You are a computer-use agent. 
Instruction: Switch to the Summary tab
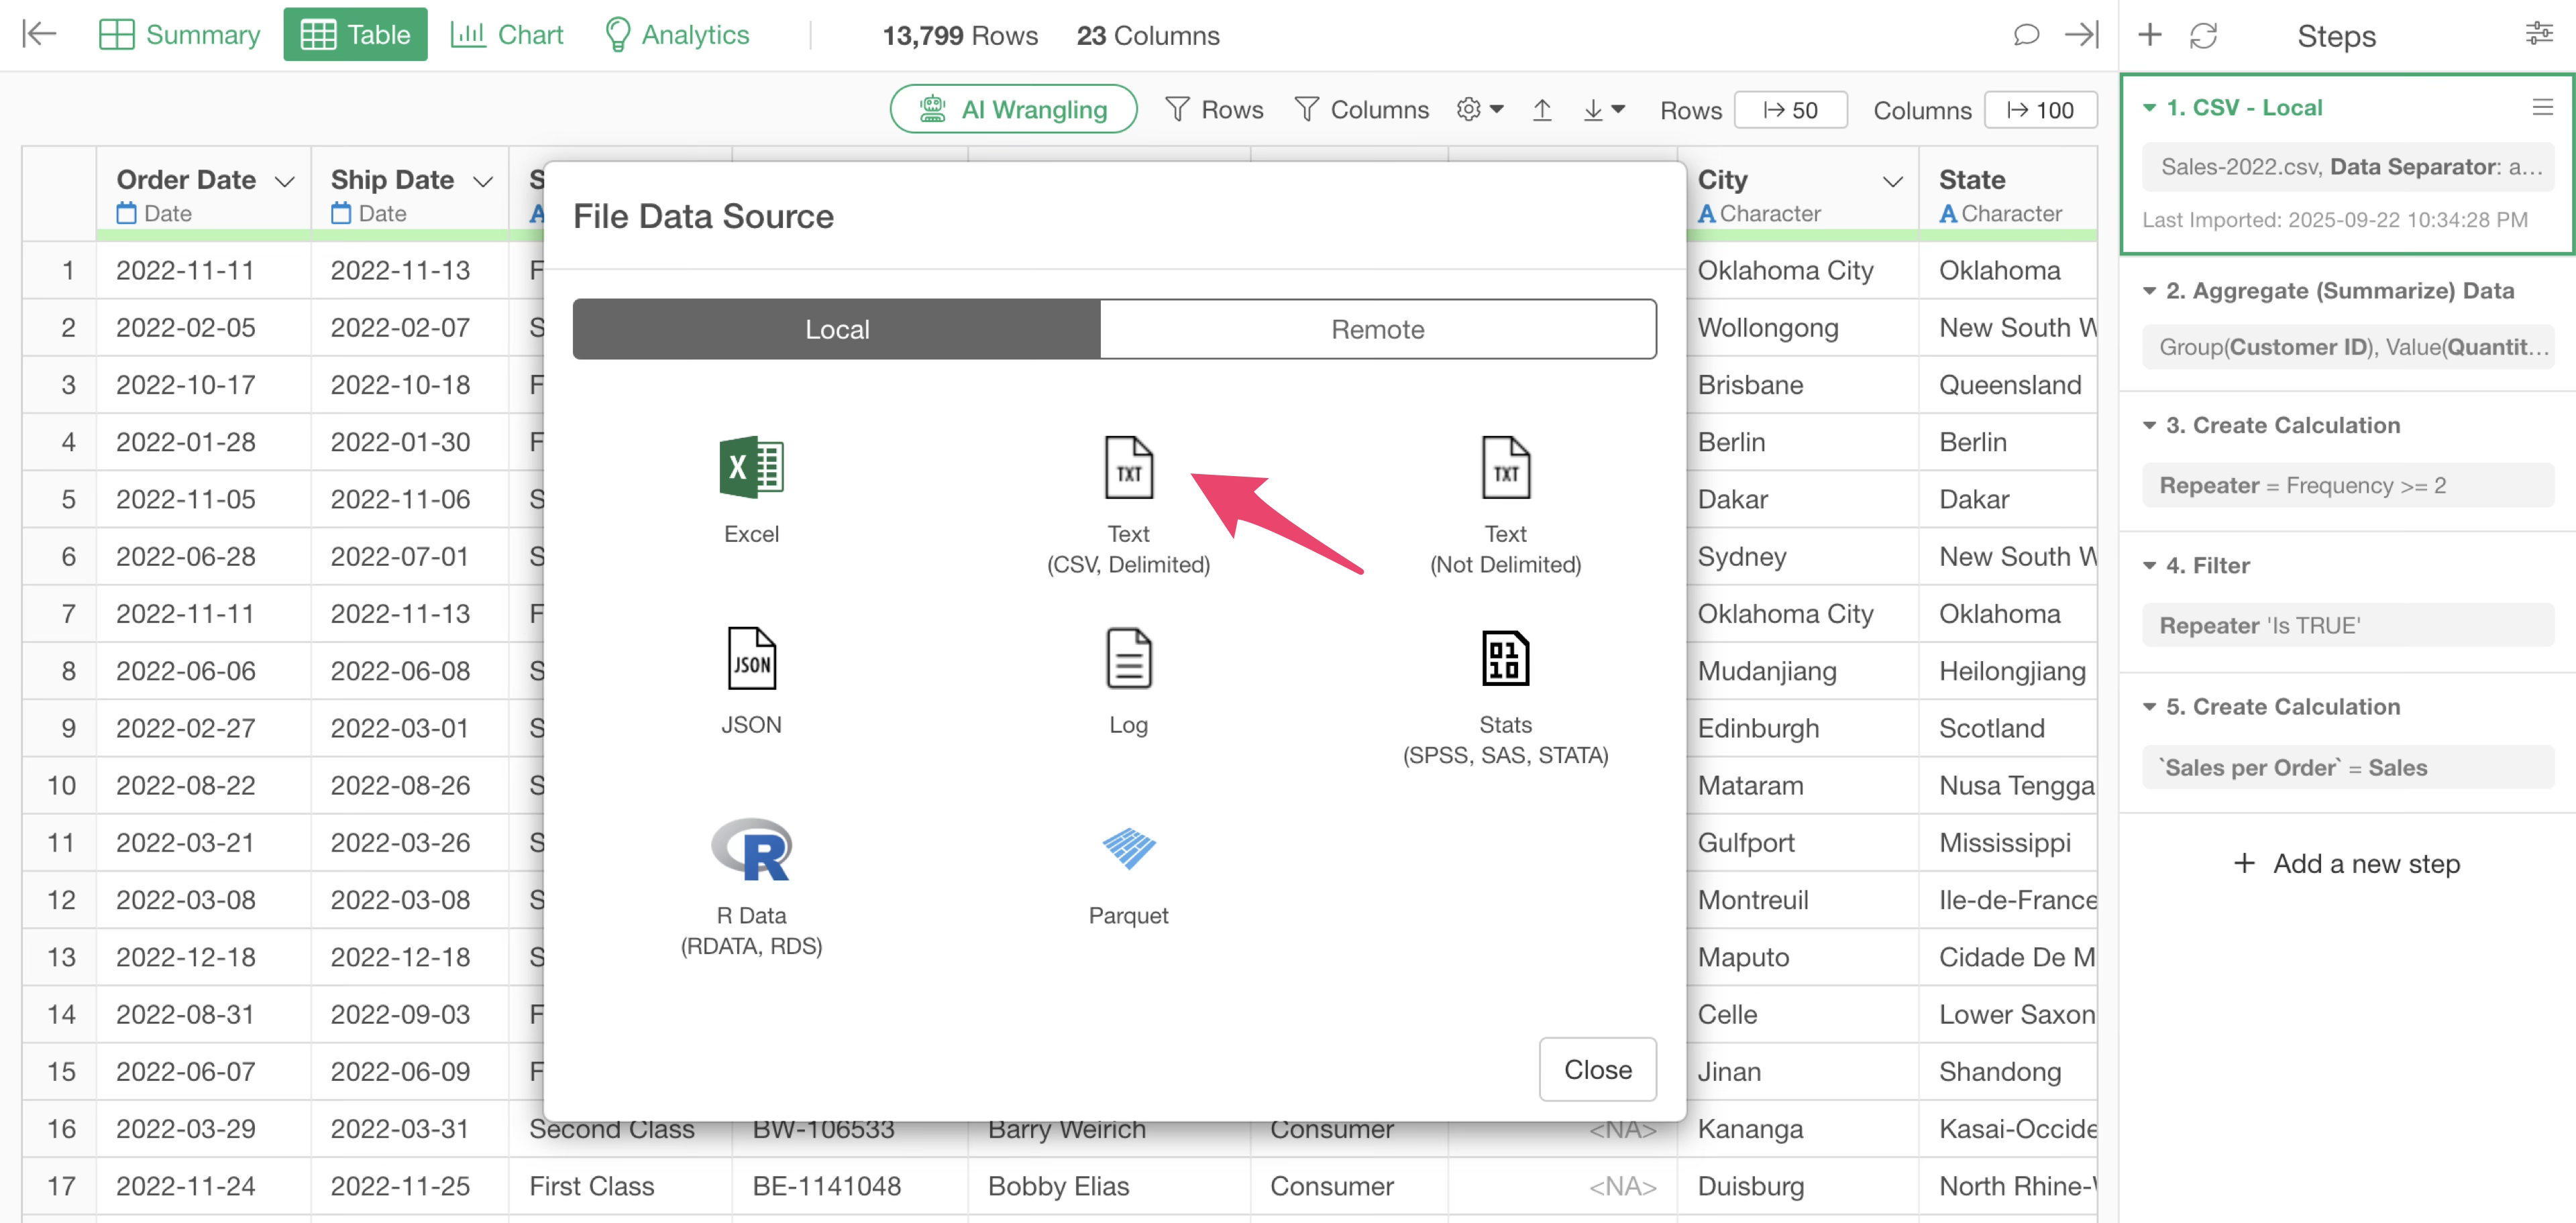(180, 35)
